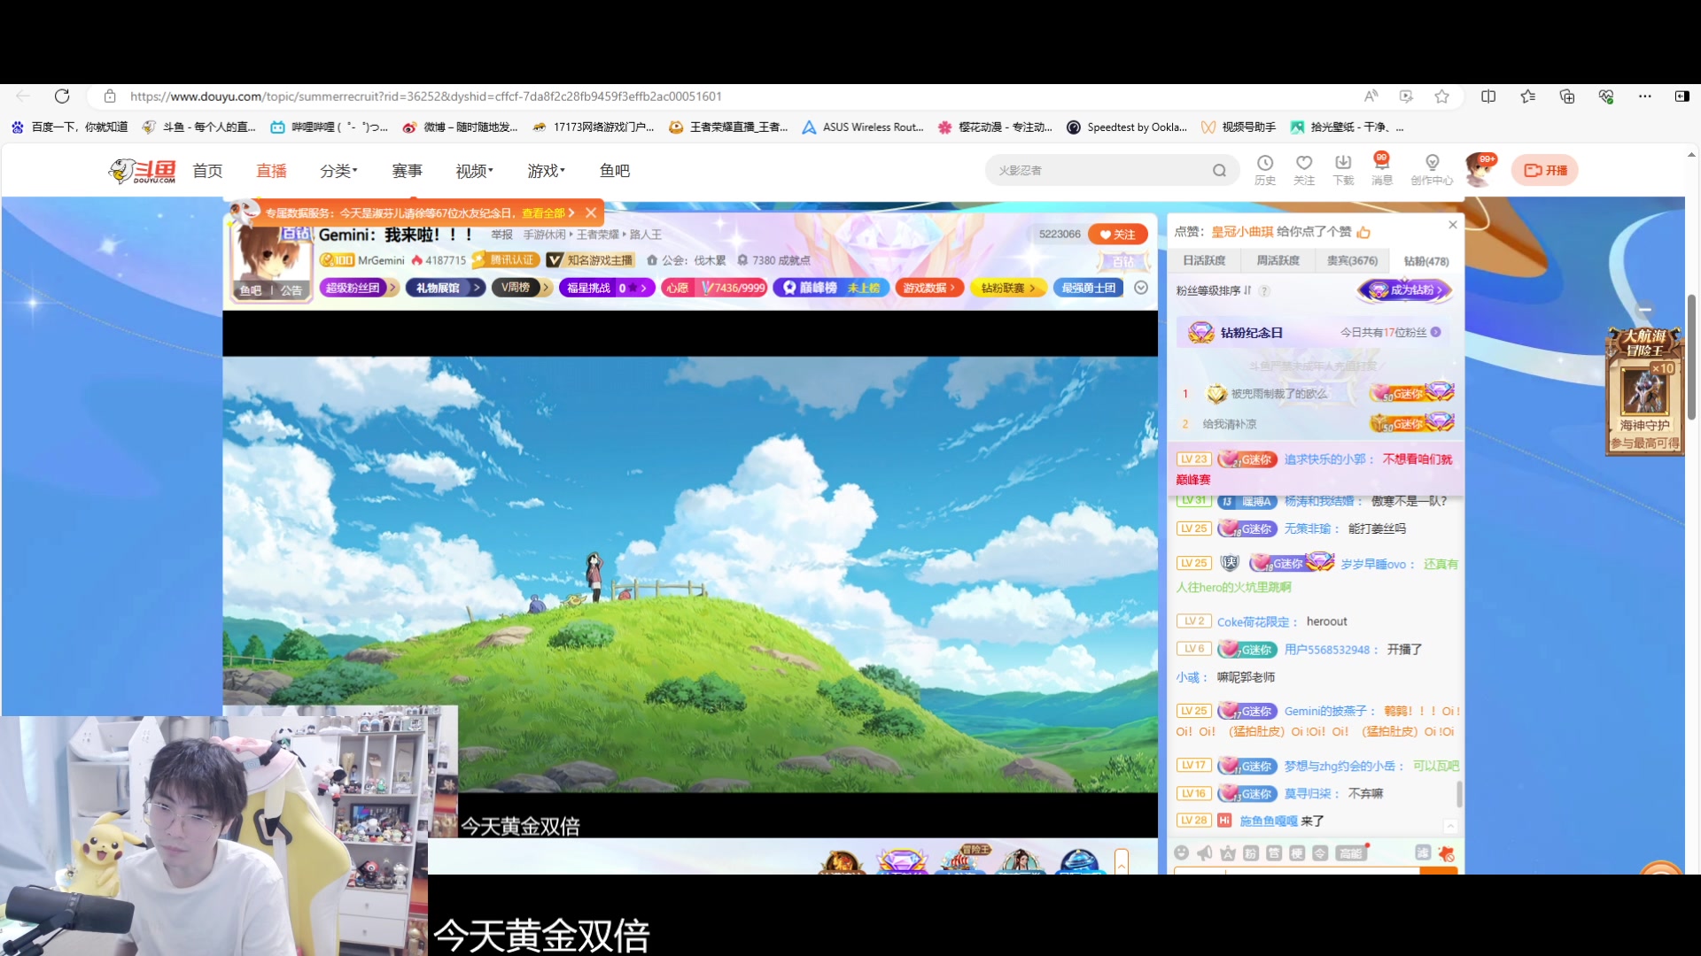Viewport: 1701px width, 956px height.
Task: Close orange data service banner
Action: click(591, 213)
